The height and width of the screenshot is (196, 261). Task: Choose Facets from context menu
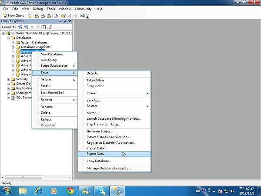[x=55, y=85]
